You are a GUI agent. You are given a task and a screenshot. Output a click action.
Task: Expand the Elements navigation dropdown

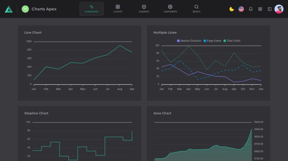(x=144, y=9)
